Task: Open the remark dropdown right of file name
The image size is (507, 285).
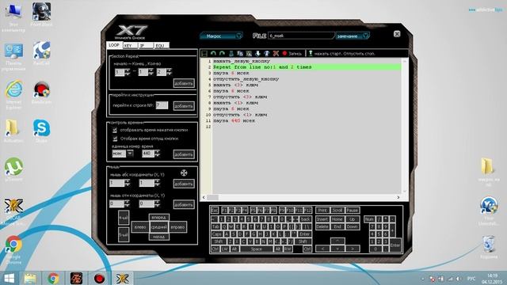Action: click(x=353, y=36)
